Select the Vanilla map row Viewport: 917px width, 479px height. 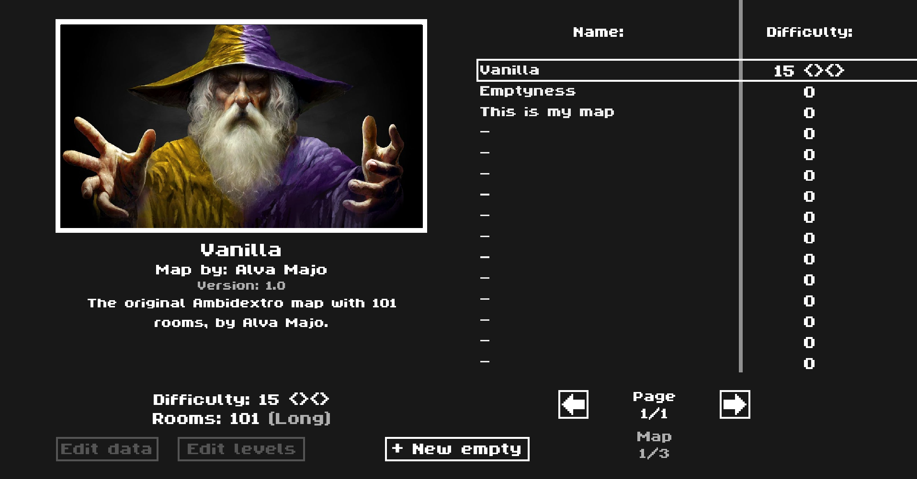pyautogui.click(x=697, y=70)
